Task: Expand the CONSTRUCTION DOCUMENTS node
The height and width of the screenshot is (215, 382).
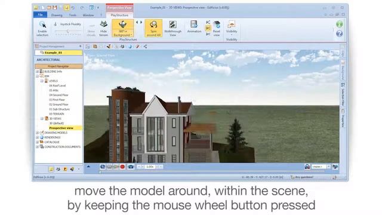Action: (37, 147)
